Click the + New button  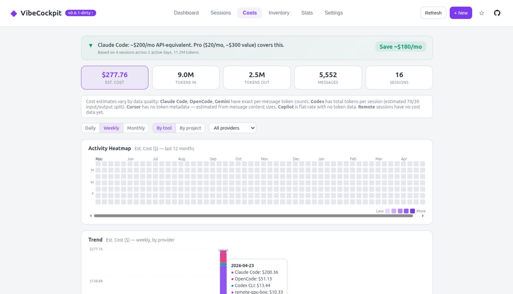460,12
